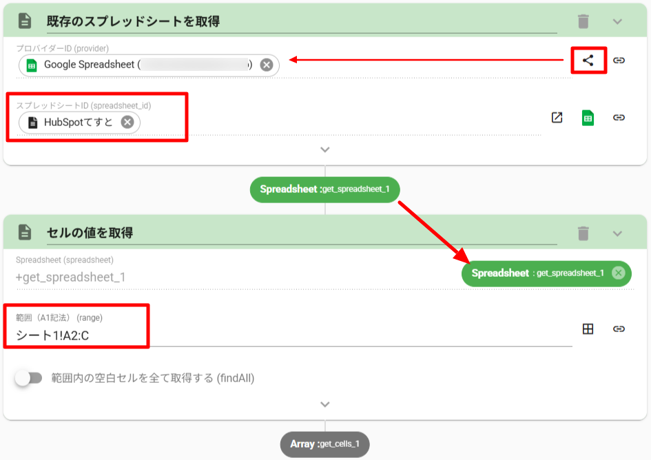This screenshot has width=651, height=460.
Task: Collapse セルの値を取得 block header chevron
Action: coord(617,233)
